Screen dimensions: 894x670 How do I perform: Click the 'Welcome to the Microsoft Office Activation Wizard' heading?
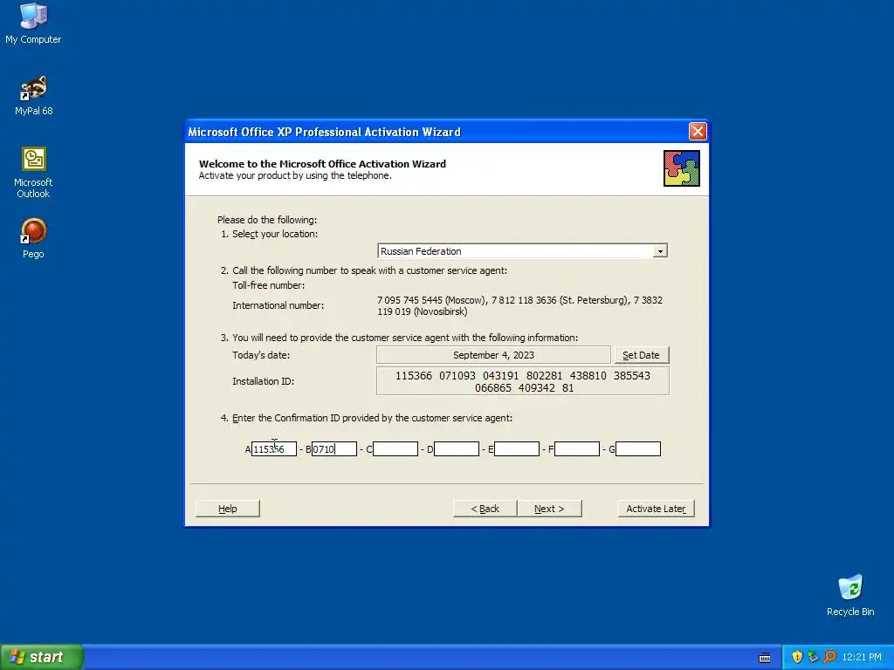322,163
